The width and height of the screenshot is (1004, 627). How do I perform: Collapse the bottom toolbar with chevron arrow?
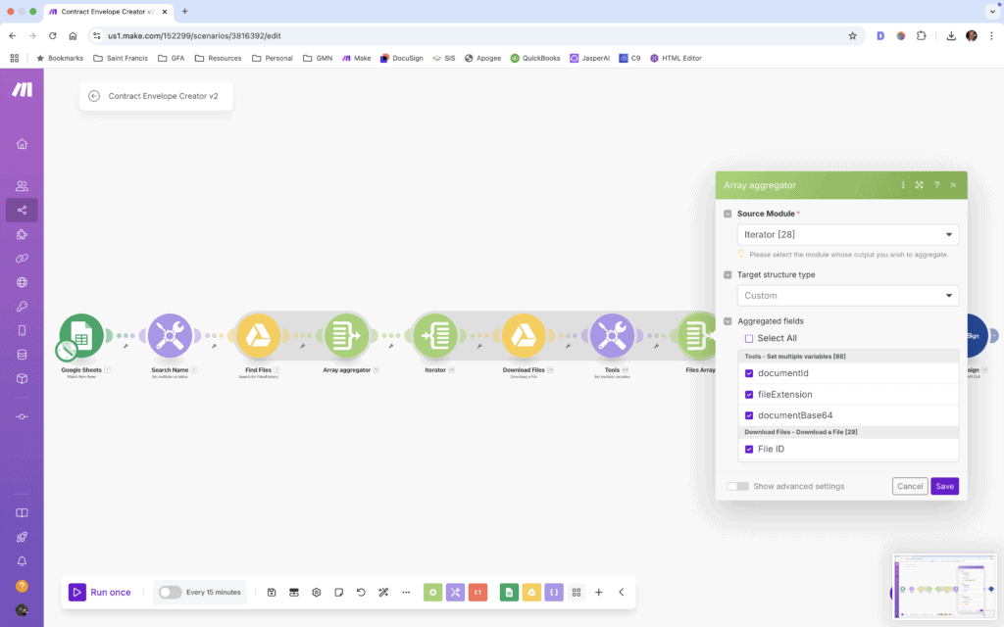[621, 593]
